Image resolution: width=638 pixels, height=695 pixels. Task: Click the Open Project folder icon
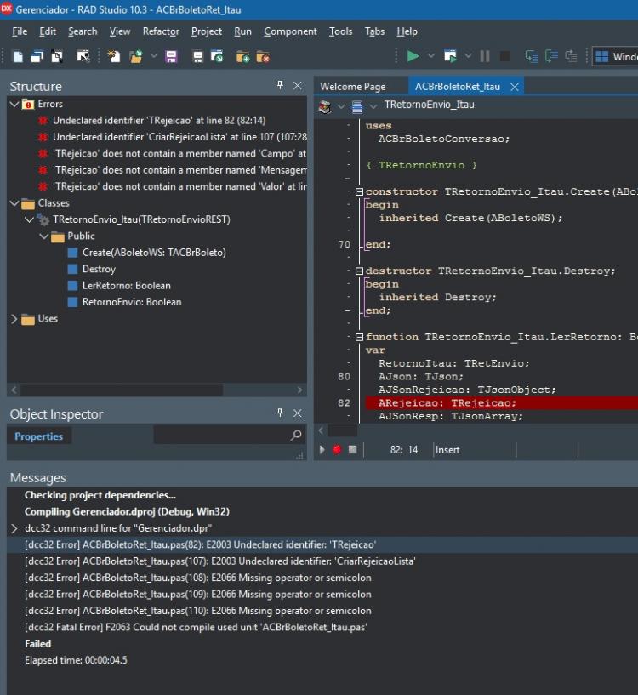(135, 57)
